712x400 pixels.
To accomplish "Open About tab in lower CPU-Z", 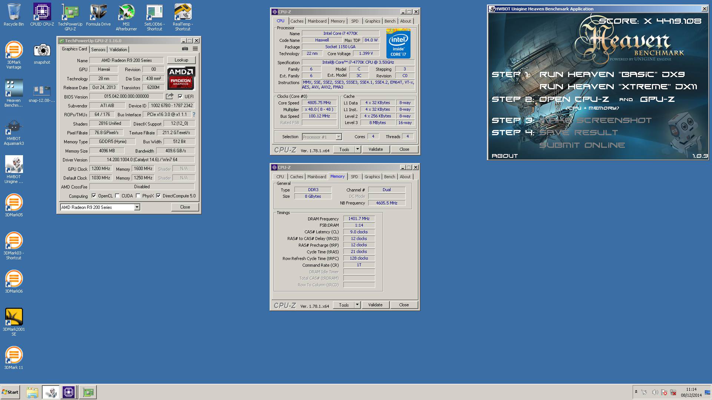I will [x=405, y=177].
